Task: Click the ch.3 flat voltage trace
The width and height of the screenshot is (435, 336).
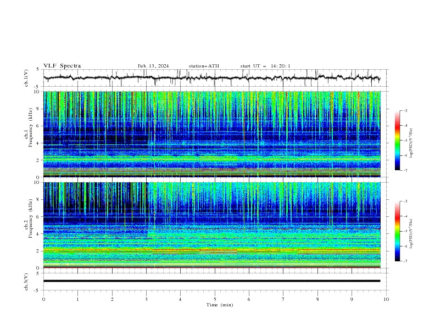Action: coord(212,281)
